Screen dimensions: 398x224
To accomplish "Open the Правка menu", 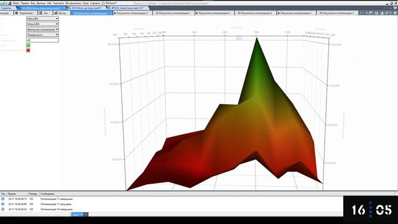I will point(25,3).
